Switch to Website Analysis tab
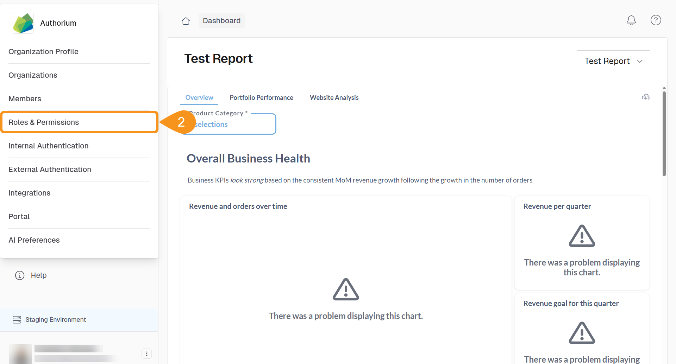The height and width of the screenshot is (364, 676). click(334, 98)
